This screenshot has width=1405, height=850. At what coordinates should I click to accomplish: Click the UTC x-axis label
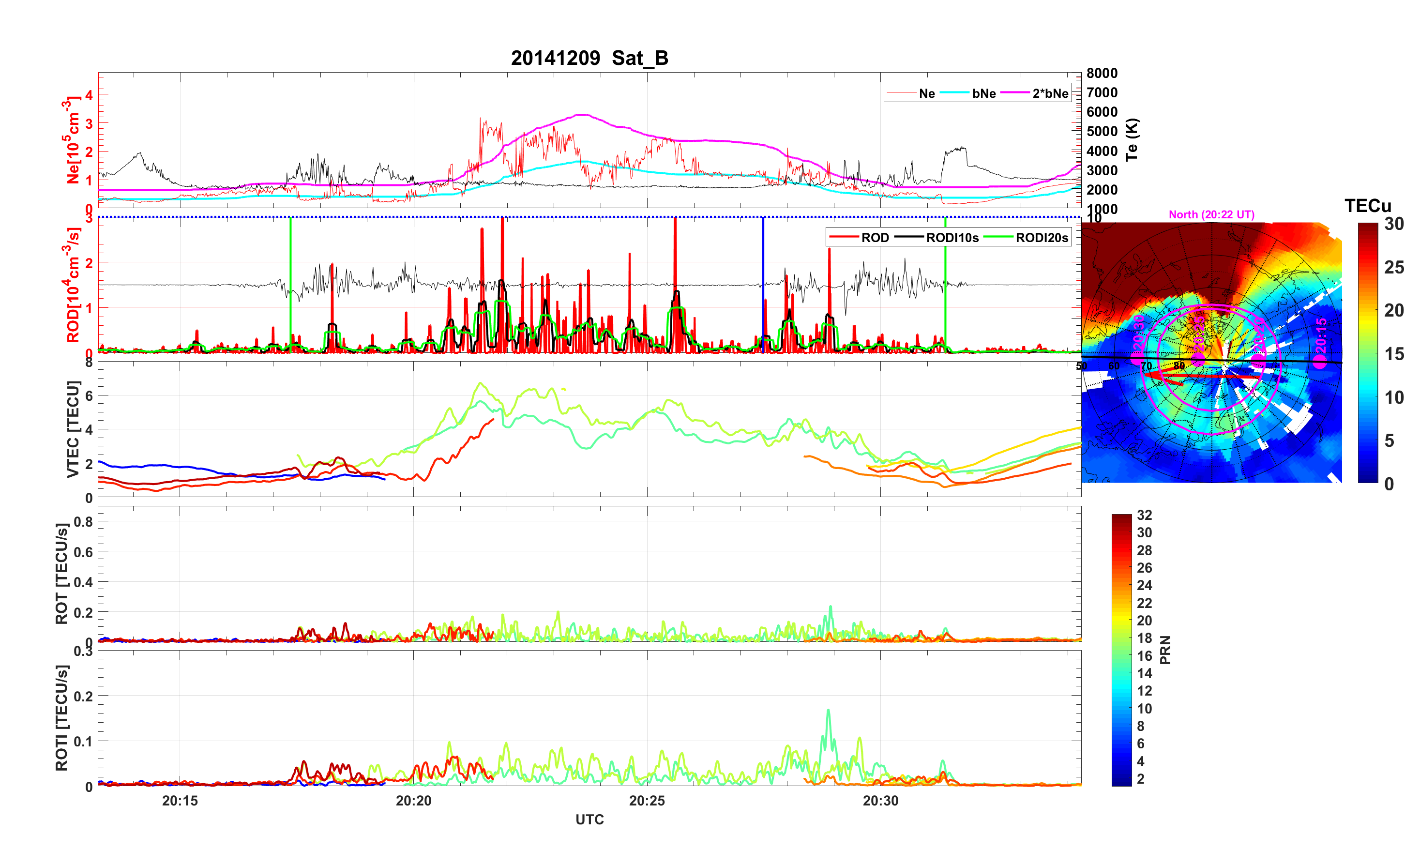click(x=589, y=820)
